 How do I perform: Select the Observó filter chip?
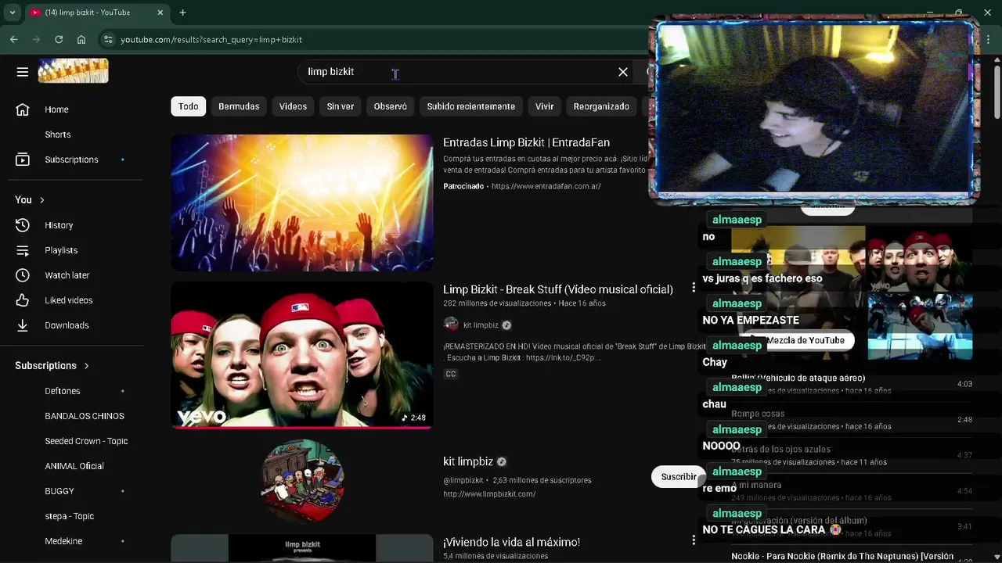pos(391,106)
